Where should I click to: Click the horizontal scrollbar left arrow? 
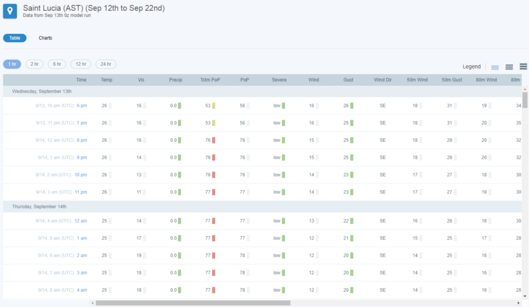(x=92, y=303)
